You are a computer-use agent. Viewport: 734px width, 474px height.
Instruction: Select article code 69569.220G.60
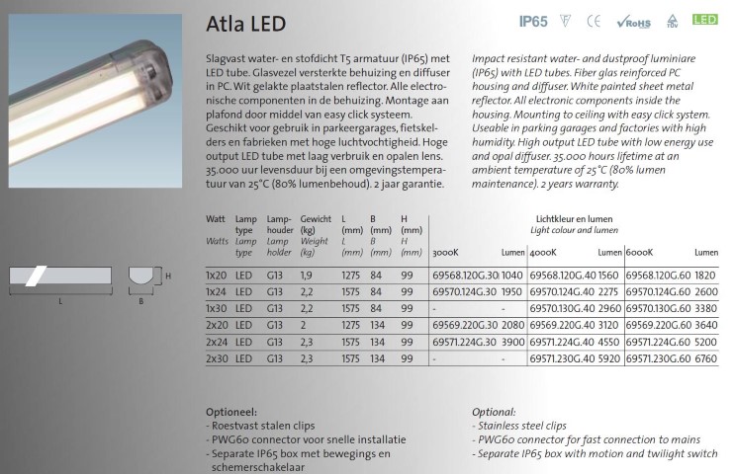[x=658, y=325]
